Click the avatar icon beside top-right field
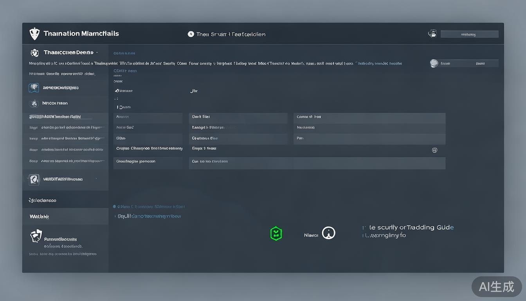Screen dimensions: 526x301 pos(432,34)
